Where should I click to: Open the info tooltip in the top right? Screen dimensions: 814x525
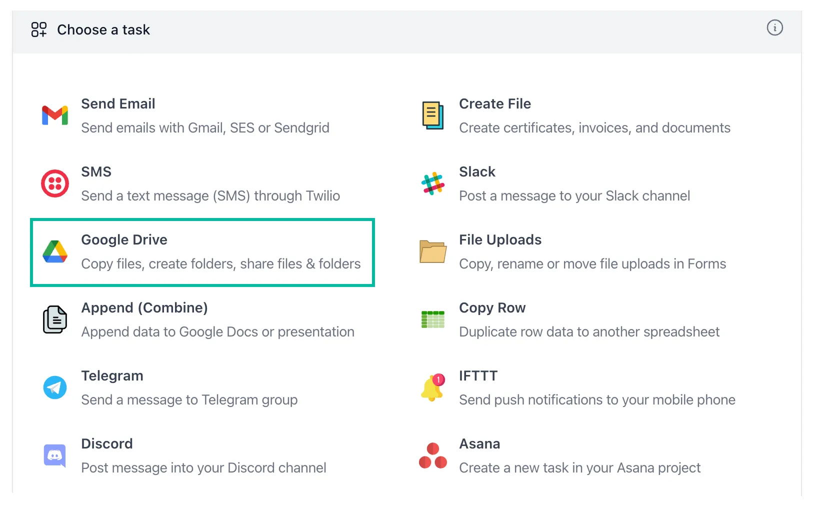(774, 28)
